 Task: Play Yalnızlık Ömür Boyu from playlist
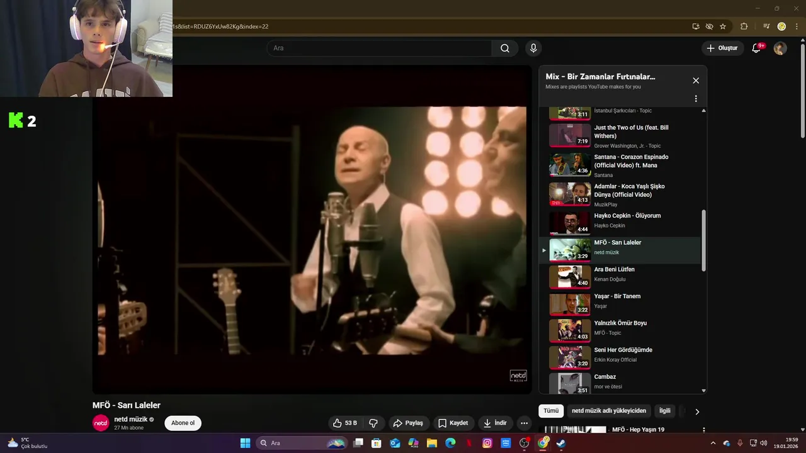pos(620,330)
